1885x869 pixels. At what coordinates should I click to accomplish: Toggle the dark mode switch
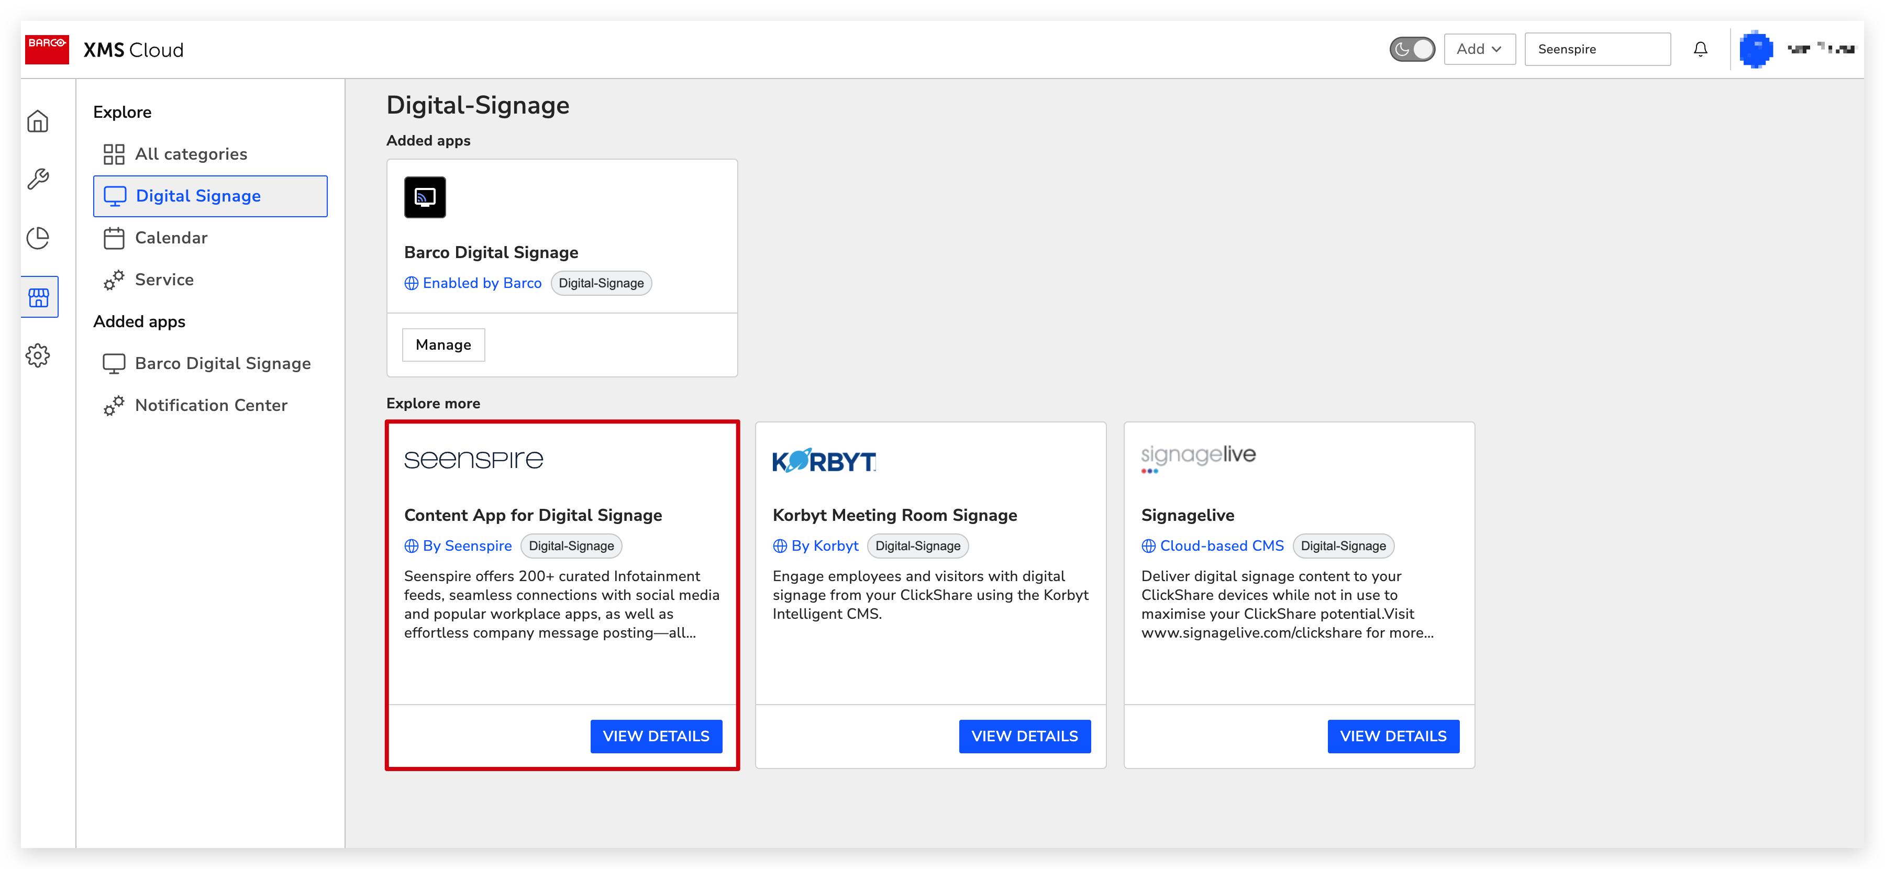coord(1412,49)
